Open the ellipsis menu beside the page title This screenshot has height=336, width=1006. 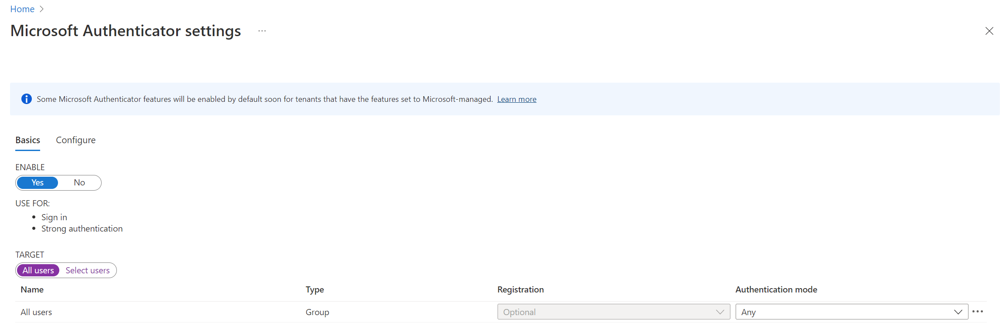[262, 31]
